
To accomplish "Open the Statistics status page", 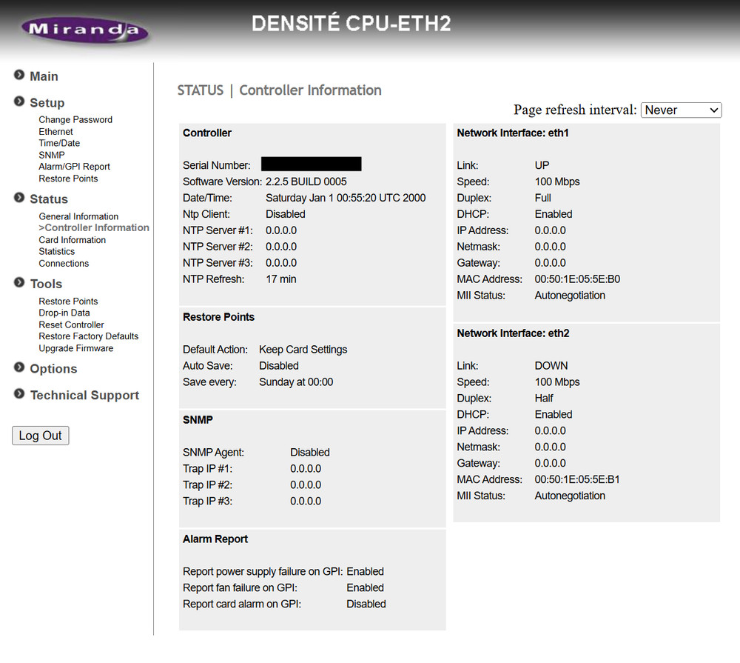I will click(x=56, y=251).
